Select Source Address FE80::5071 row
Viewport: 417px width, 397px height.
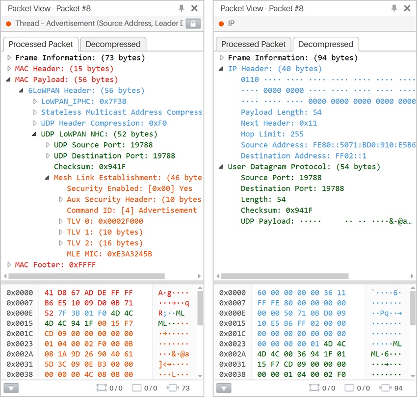(x=328, y=145)
